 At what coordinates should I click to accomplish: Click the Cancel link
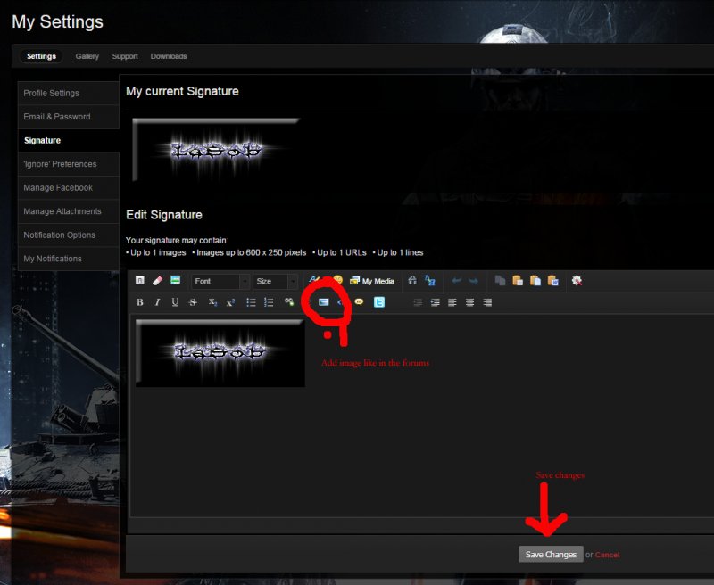607,555
